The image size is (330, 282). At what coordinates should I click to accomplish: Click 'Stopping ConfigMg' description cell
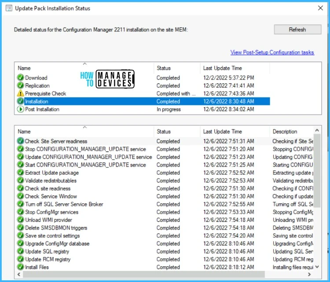[293, 212]
